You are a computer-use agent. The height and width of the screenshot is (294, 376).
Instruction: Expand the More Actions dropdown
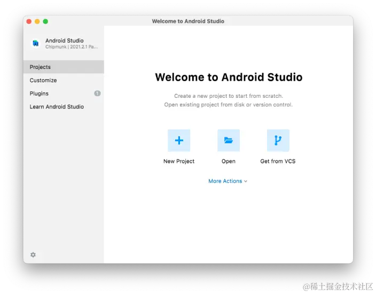[x=228, y=181]
